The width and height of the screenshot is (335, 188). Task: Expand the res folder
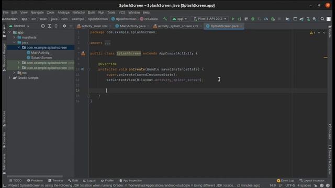click(14, 73)
